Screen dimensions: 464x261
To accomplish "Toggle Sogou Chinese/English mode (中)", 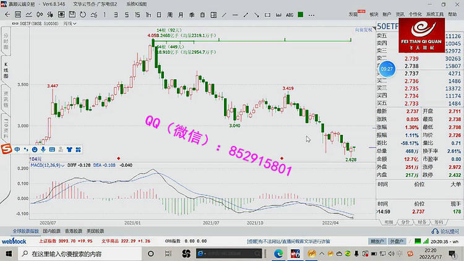I will tap(17, 149).
